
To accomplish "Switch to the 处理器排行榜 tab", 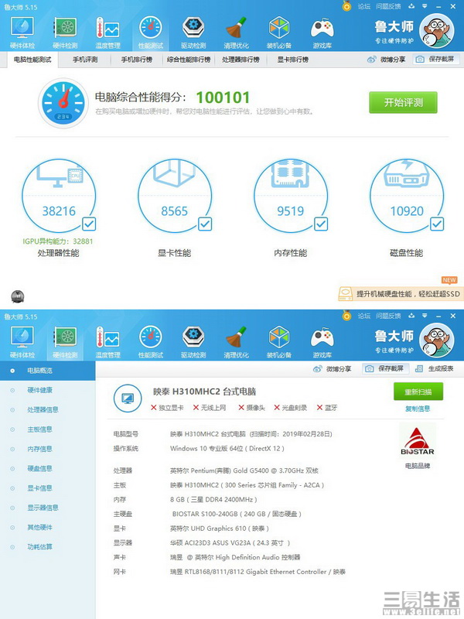I will [241, 60].
